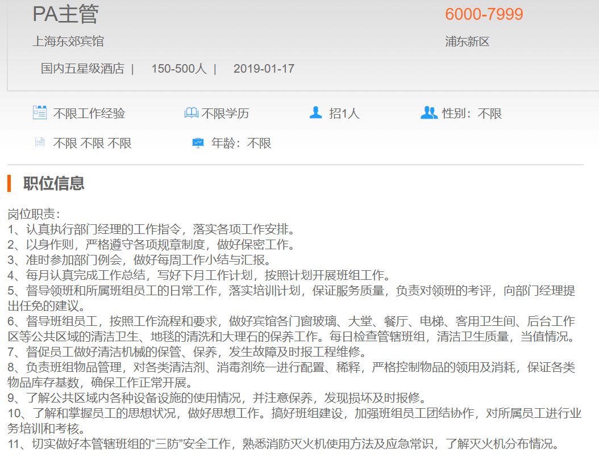Click the 2019-01-17 posting date
Image resolution: width=599 pixels, height=461 pixels.
click(264, 69)
